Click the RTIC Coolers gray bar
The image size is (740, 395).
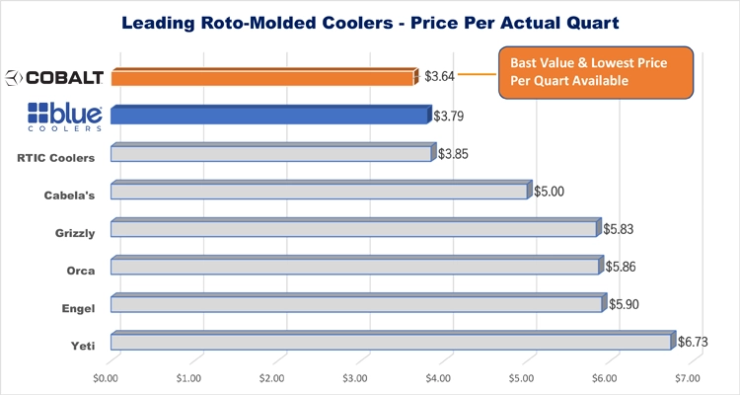pos(270,153)
